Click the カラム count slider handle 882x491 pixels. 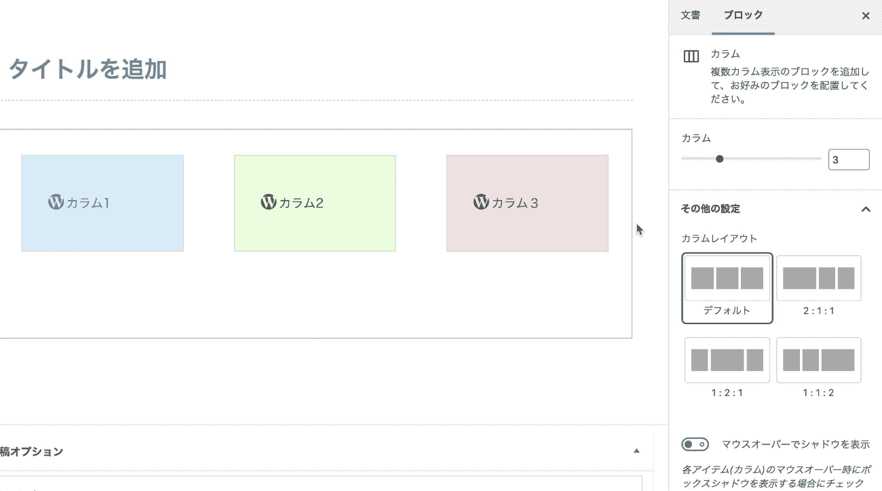720,159
